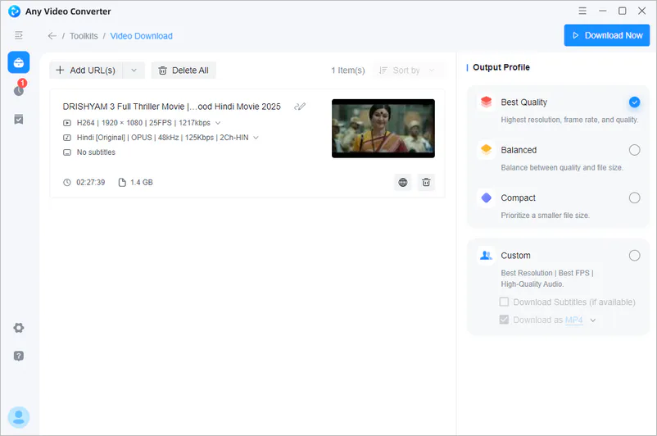Screen dimensions: 657x436
Task: Delete the DRISHYAM 3 item with trash icon
Action: [426, 183]
